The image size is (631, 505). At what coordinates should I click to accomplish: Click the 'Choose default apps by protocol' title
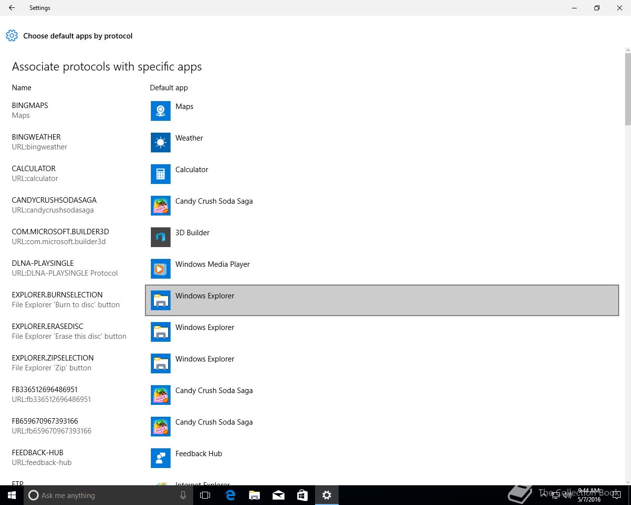click(78, 36)
